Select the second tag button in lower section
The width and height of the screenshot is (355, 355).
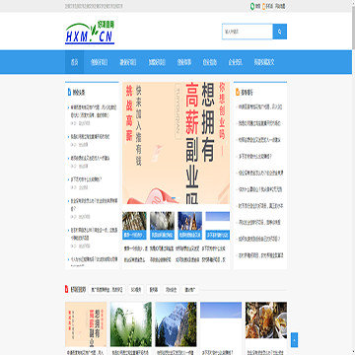click(x=136, y=290)
